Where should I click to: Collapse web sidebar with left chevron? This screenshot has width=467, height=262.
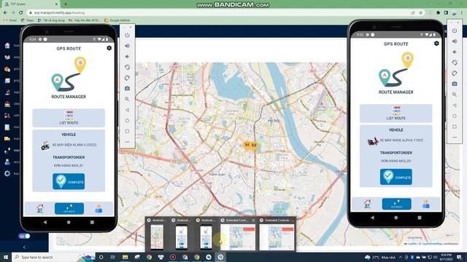(x=24, y=247)
